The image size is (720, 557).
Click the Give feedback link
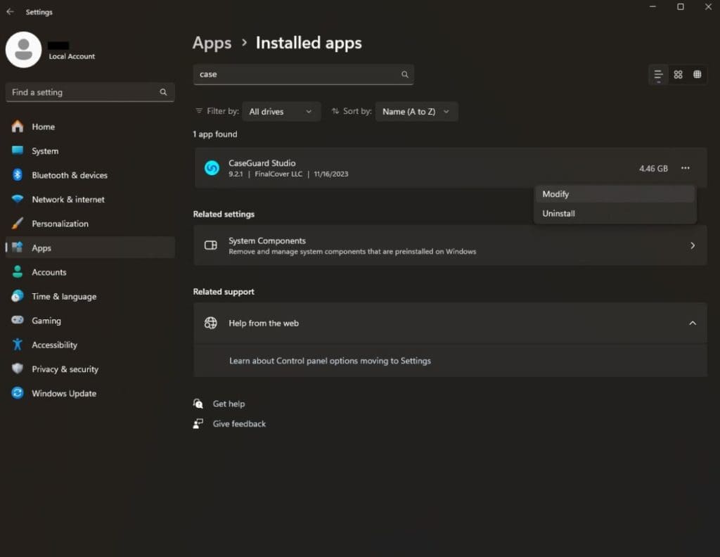239,424
